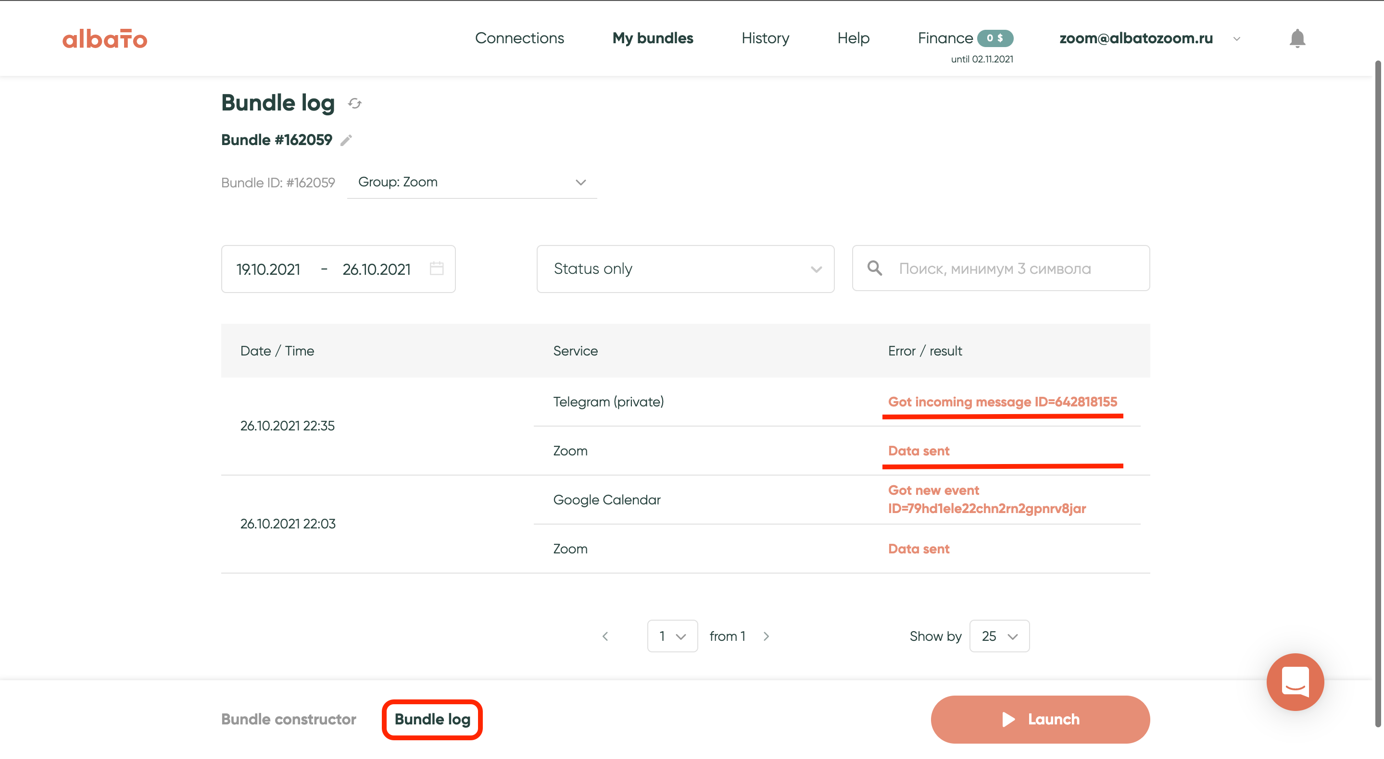Screen dimensions: 1384x759
Task: Click the Bundle #162059 title
Action: pos(277,140)
